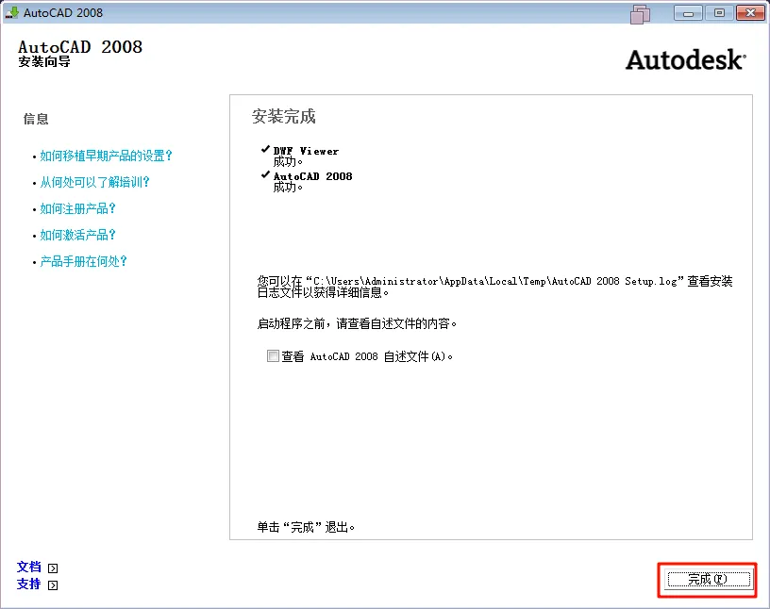Open the arrow icon next to 文档
The width and height of the screenshot is (770, 609).
[53, 568]
